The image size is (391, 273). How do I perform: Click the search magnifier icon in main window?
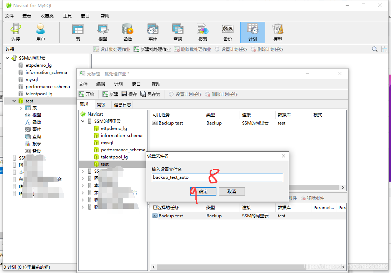click(375, 49)
